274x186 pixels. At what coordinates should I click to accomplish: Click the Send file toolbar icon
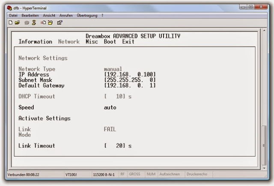(x=43, y=23)
